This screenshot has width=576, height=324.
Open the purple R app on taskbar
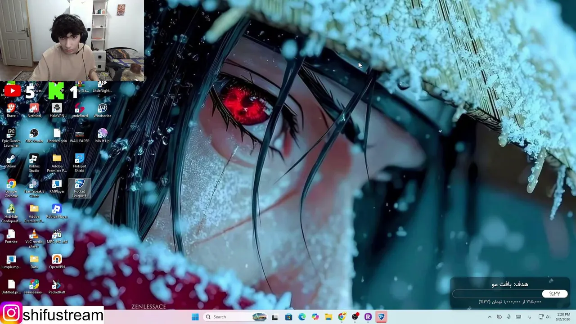pyautogui.click(x=368, y=317)
